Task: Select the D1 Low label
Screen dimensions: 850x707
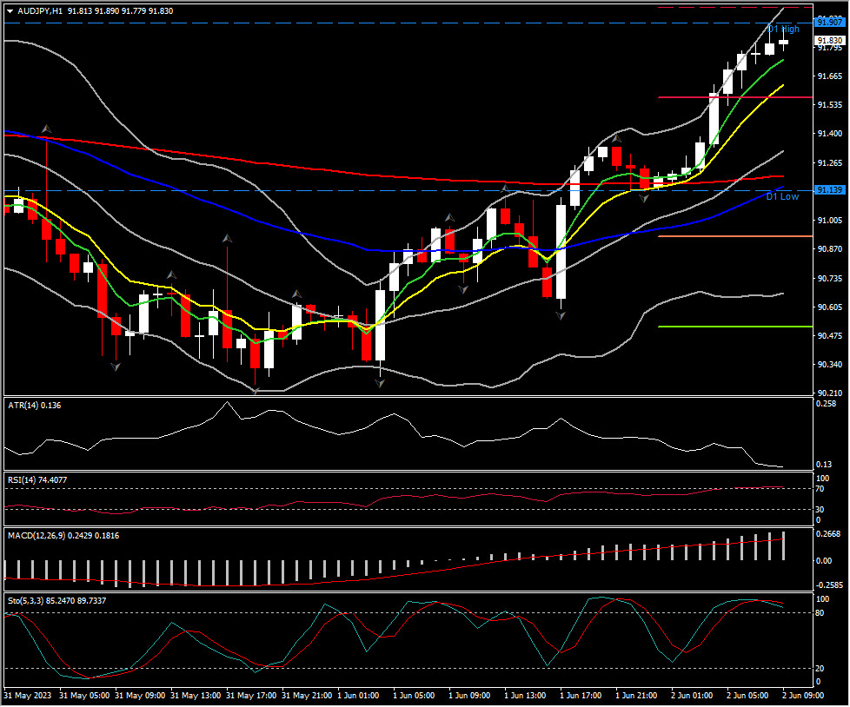Action: tap(782, 197)
